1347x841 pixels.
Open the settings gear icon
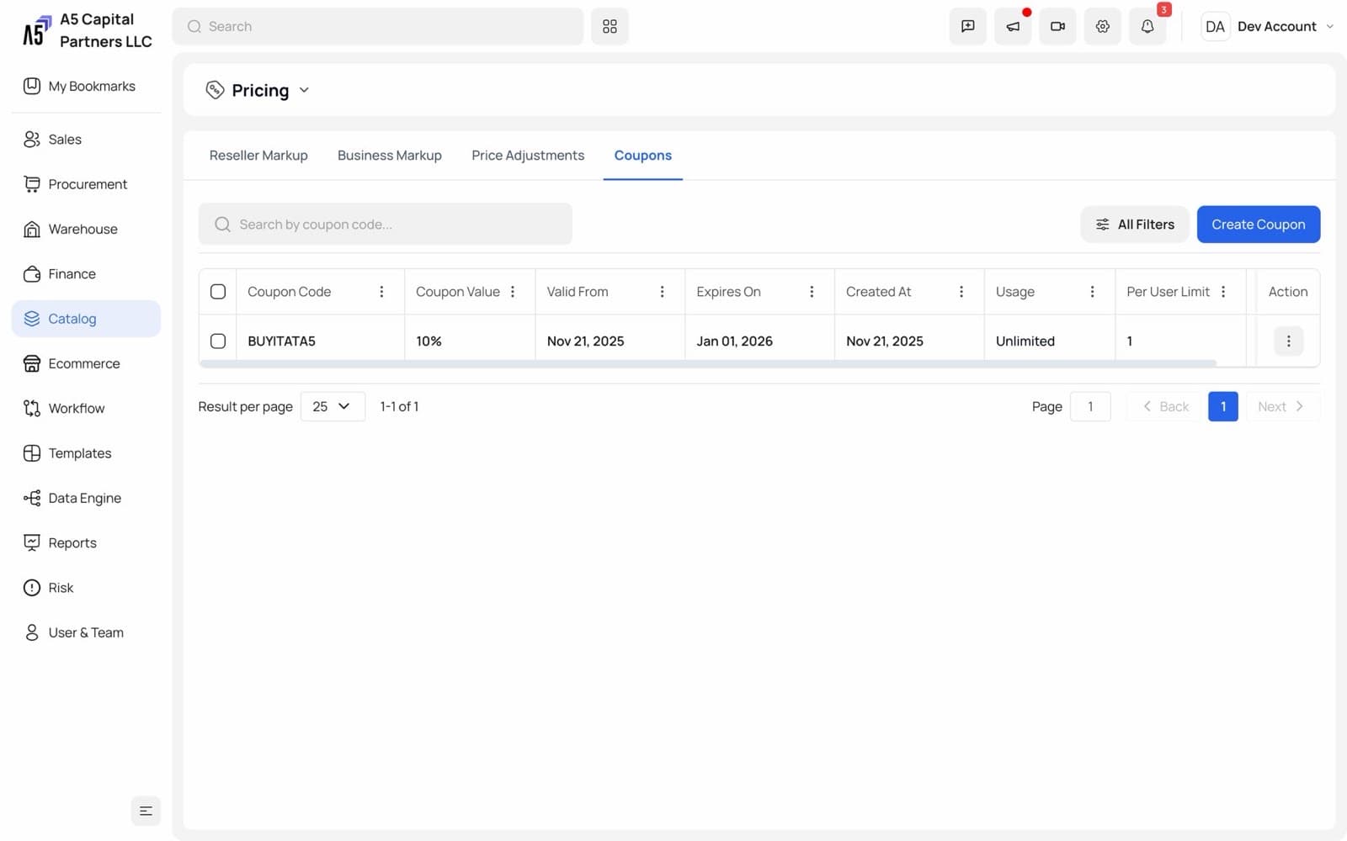(x=1102, y=26)
